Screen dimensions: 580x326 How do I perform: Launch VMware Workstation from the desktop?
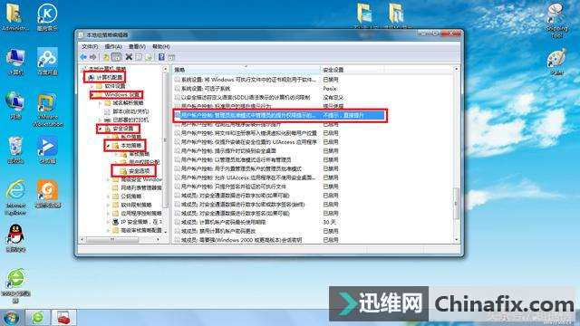click(47, 110)
